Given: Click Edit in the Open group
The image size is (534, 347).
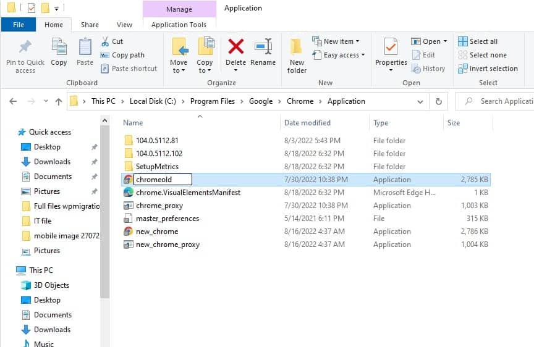Looking at the screenshot, I should [x=423, y=55].
